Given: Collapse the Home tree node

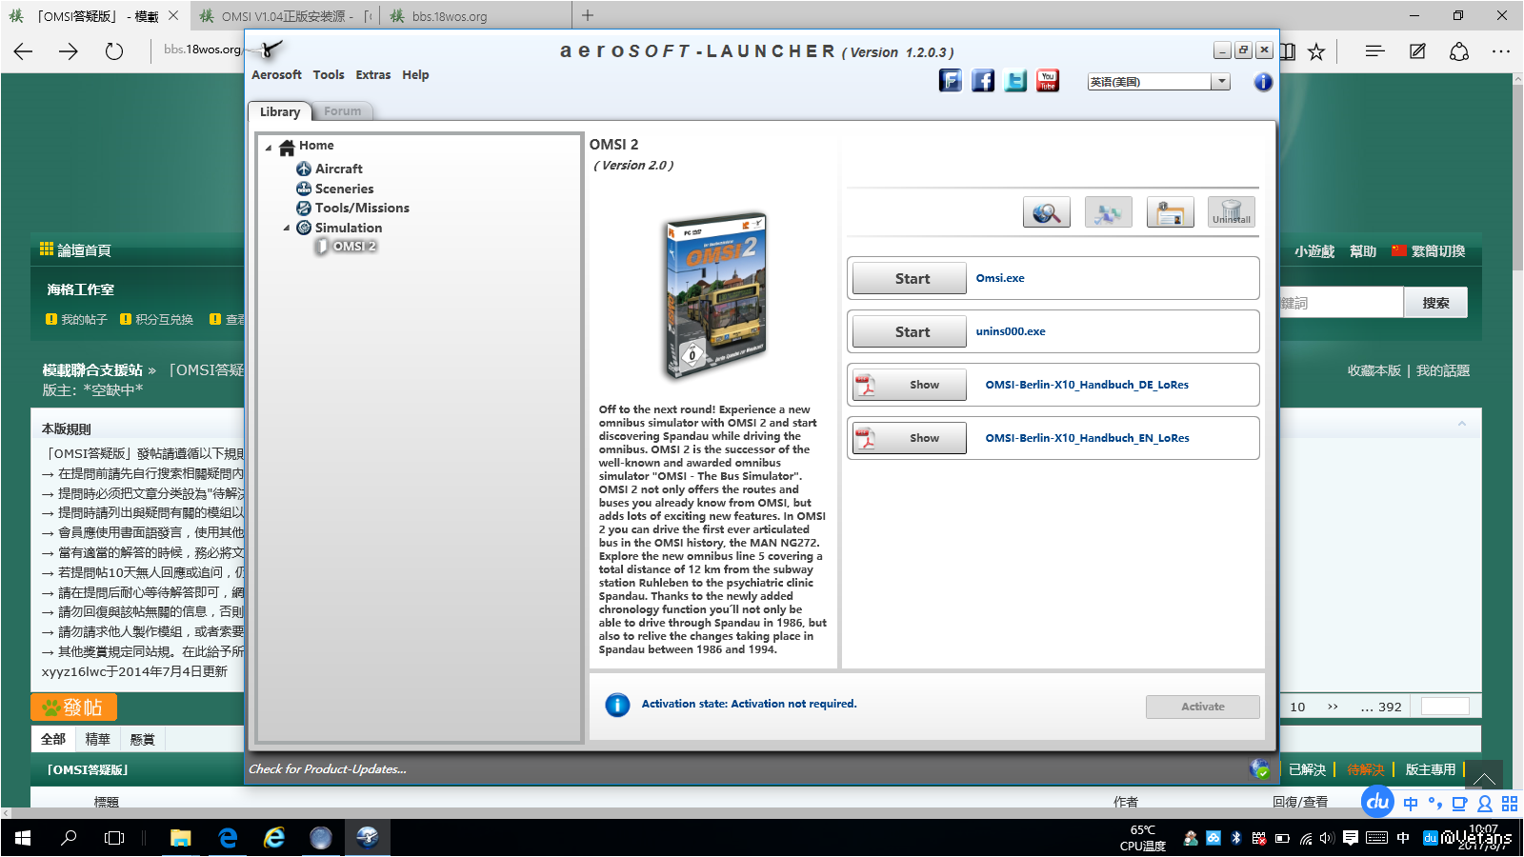Looking at the screenshot, I should (x=269, y=148).
